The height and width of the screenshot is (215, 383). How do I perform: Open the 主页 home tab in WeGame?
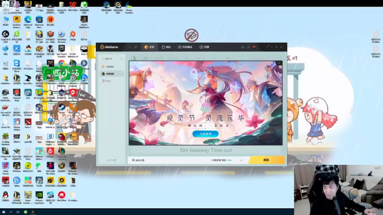149,47
